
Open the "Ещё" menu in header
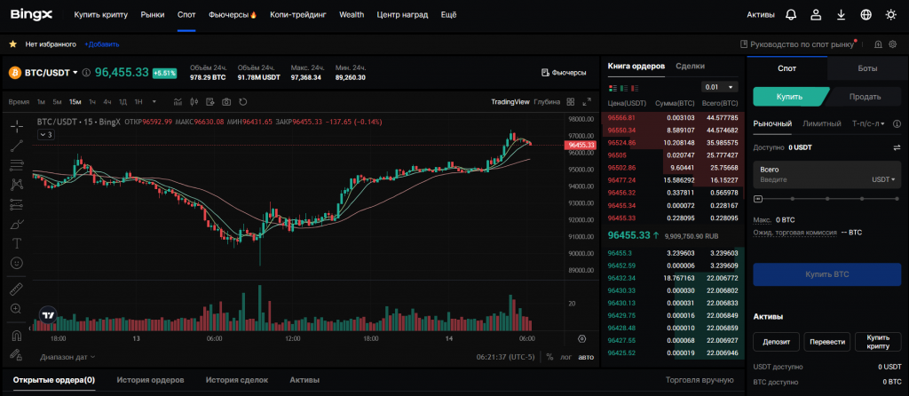[448, 14]
